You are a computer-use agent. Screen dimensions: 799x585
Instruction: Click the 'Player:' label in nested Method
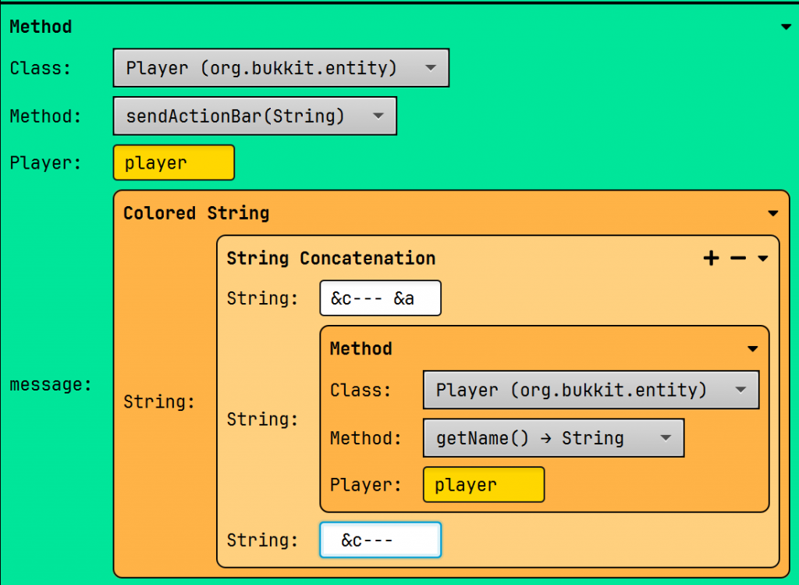click(x=365, y=485)
